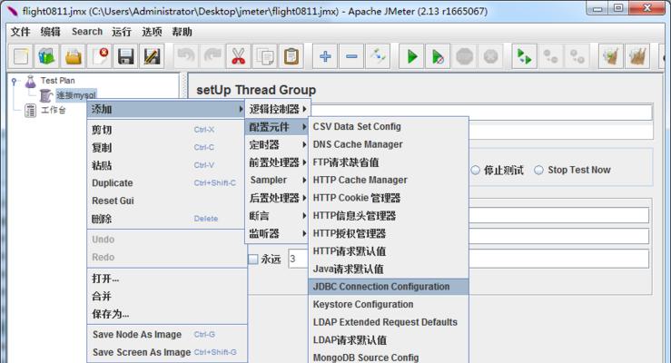This screenshot has height=363, width=671.
Task: Expand the 前置处理器 submenu
Action: pyautogui.click(x=277, y=162)
